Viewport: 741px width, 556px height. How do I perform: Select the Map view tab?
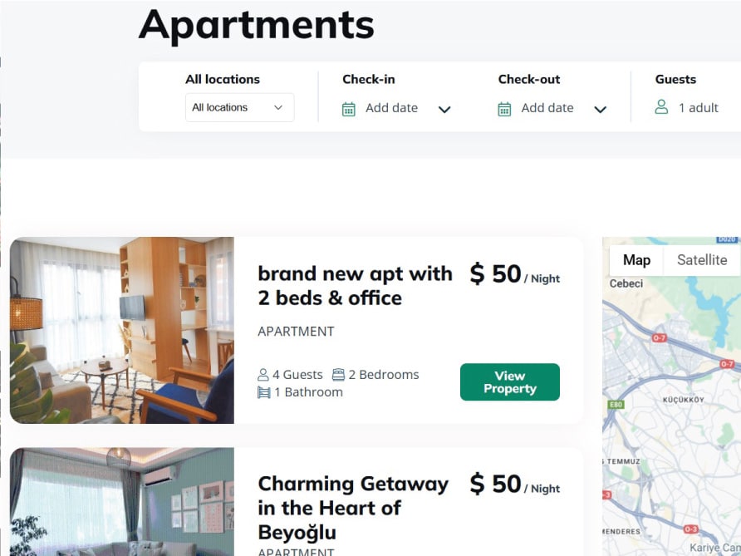point(636,260)
